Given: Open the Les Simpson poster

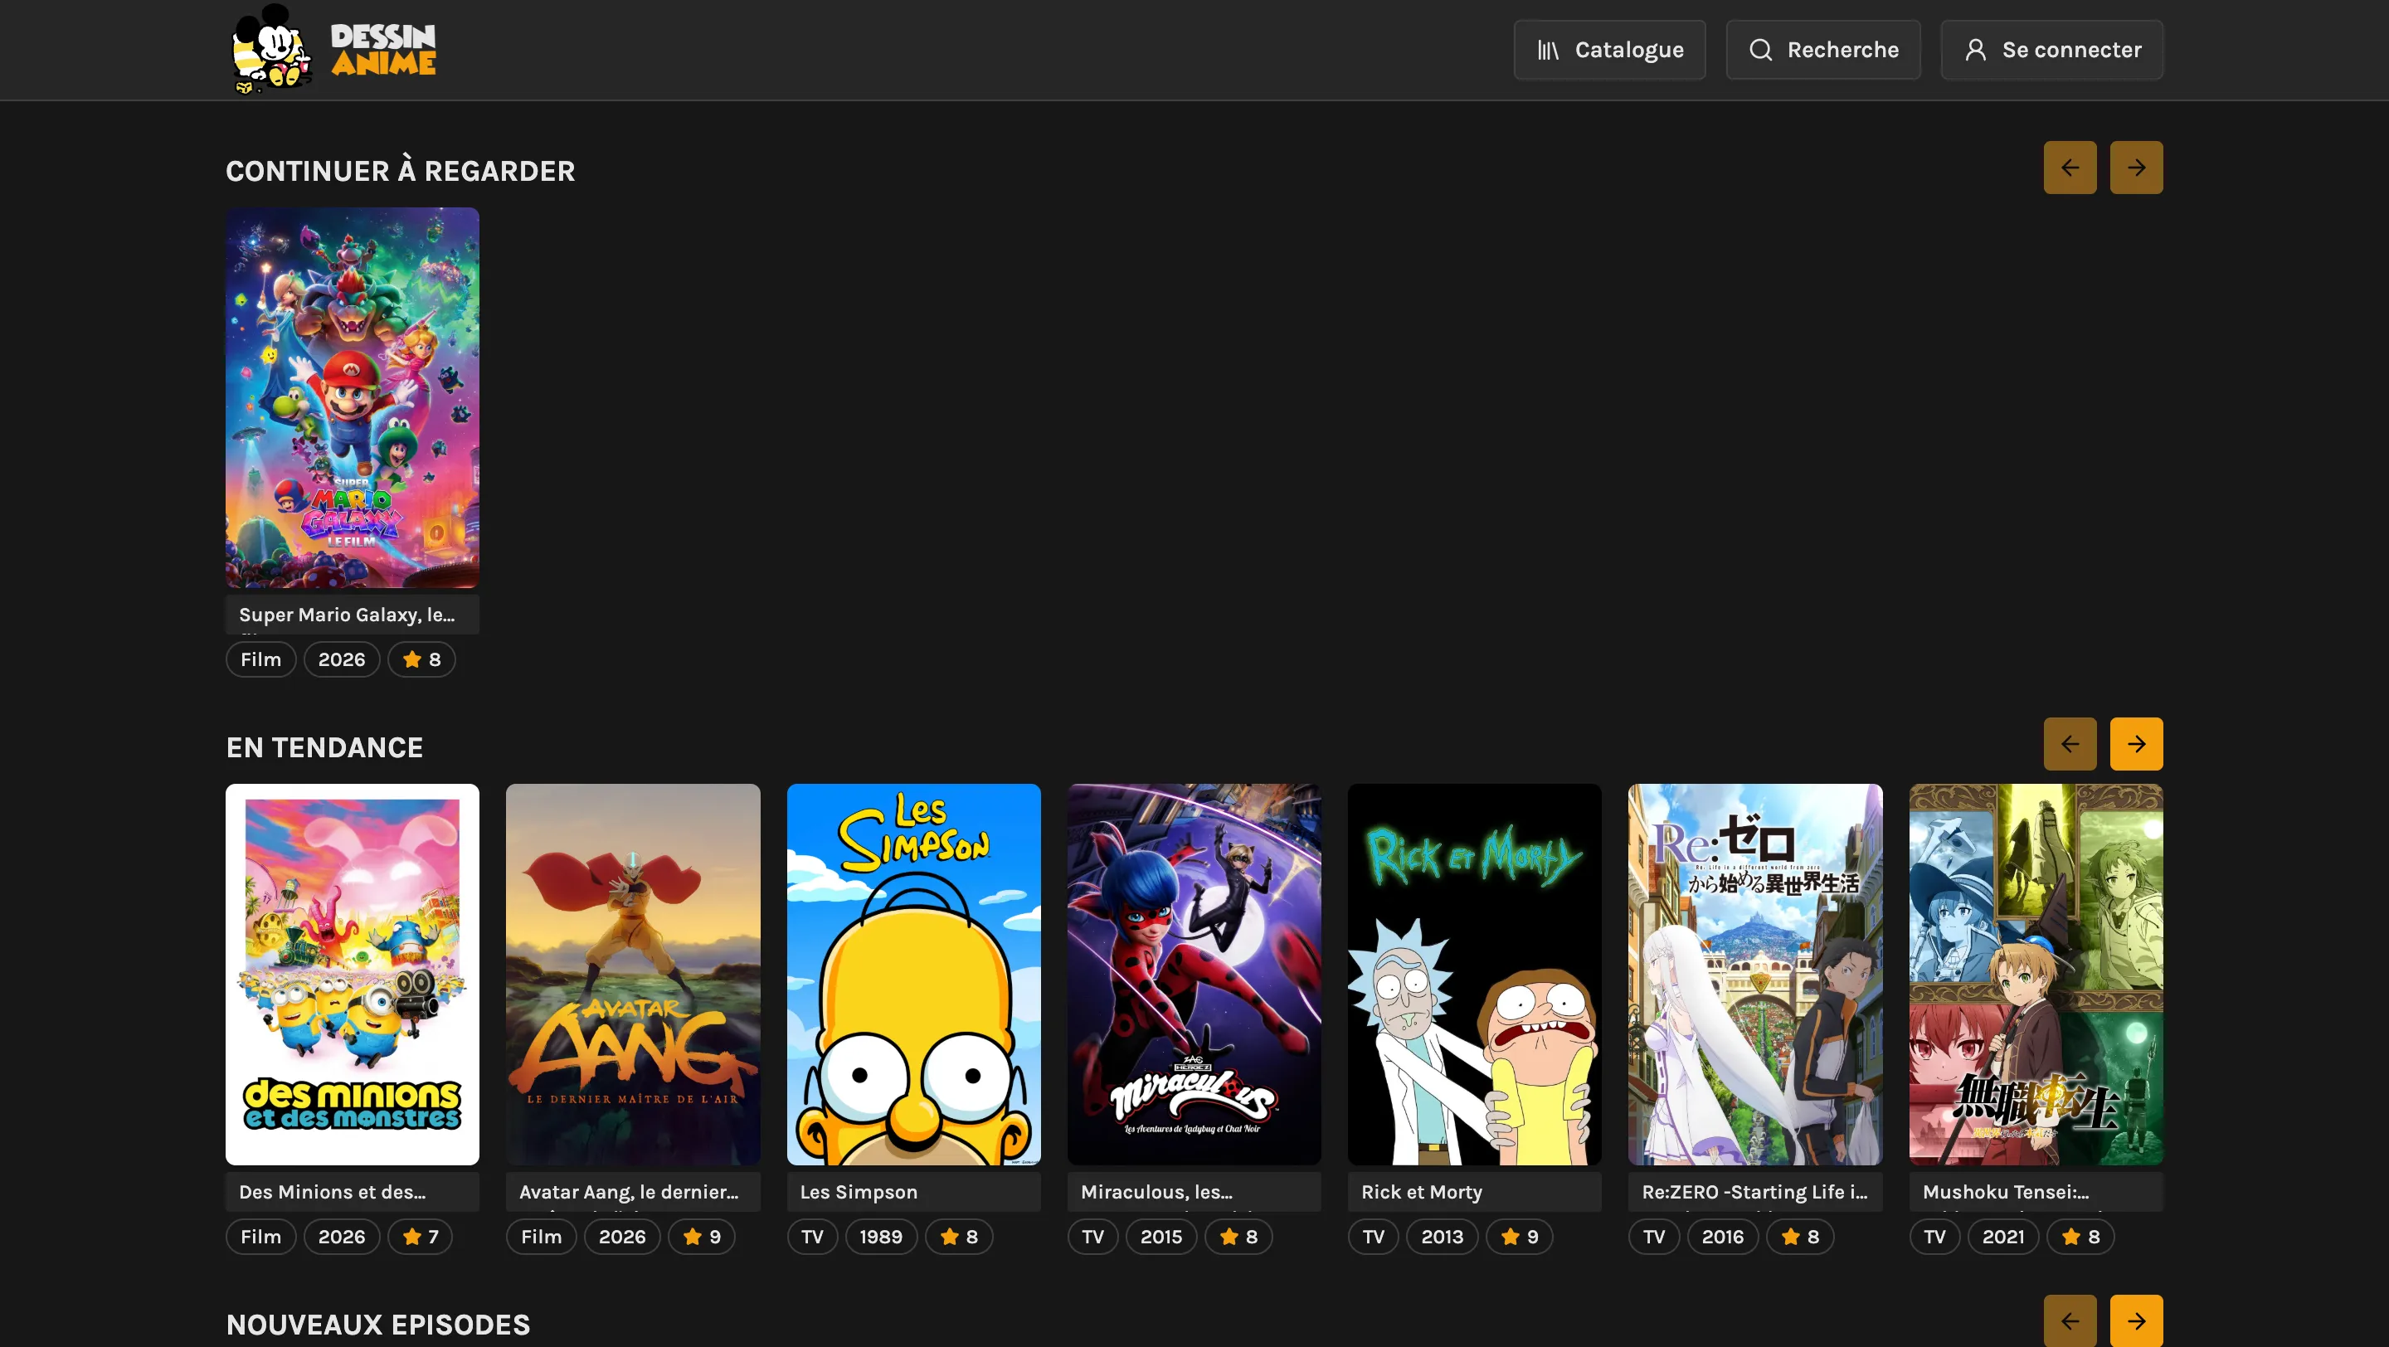Looking at the screenshot, I should pyautogui.click(x=913, y=975).
